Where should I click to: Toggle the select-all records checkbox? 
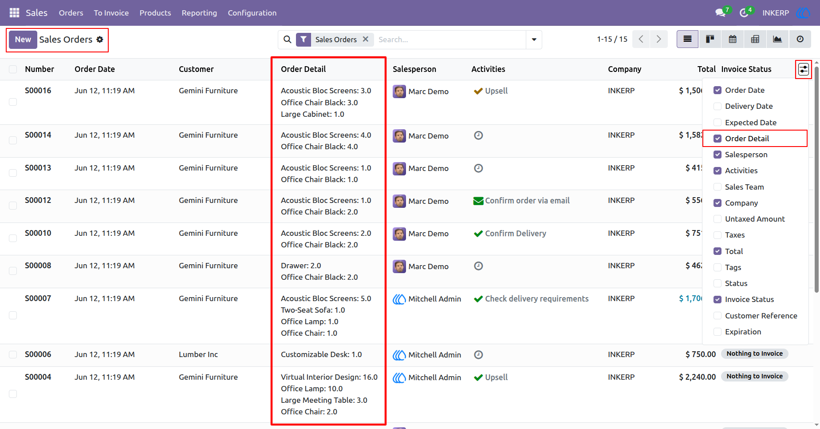click(x=13, y=69)
